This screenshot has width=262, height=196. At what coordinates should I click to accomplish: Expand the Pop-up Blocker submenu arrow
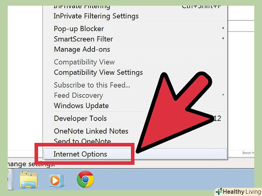[x=223, y=28]
